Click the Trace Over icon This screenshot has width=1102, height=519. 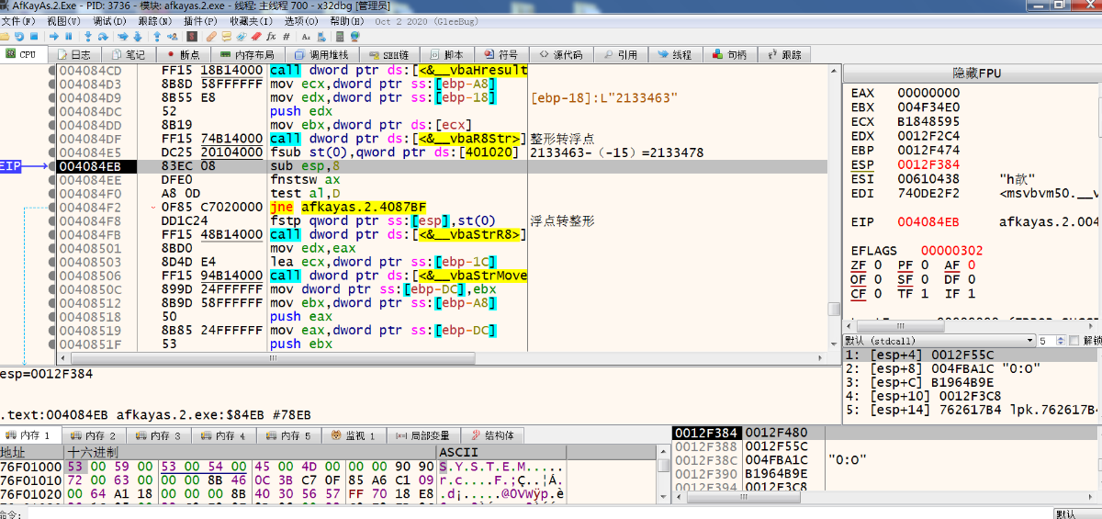pyautogui.click(x=138, y=37)
